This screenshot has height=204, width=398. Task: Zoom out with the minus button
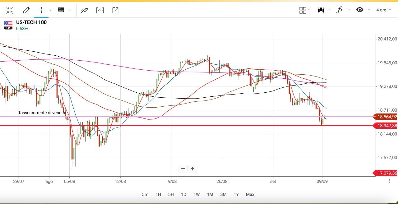(x=183, y=169)
